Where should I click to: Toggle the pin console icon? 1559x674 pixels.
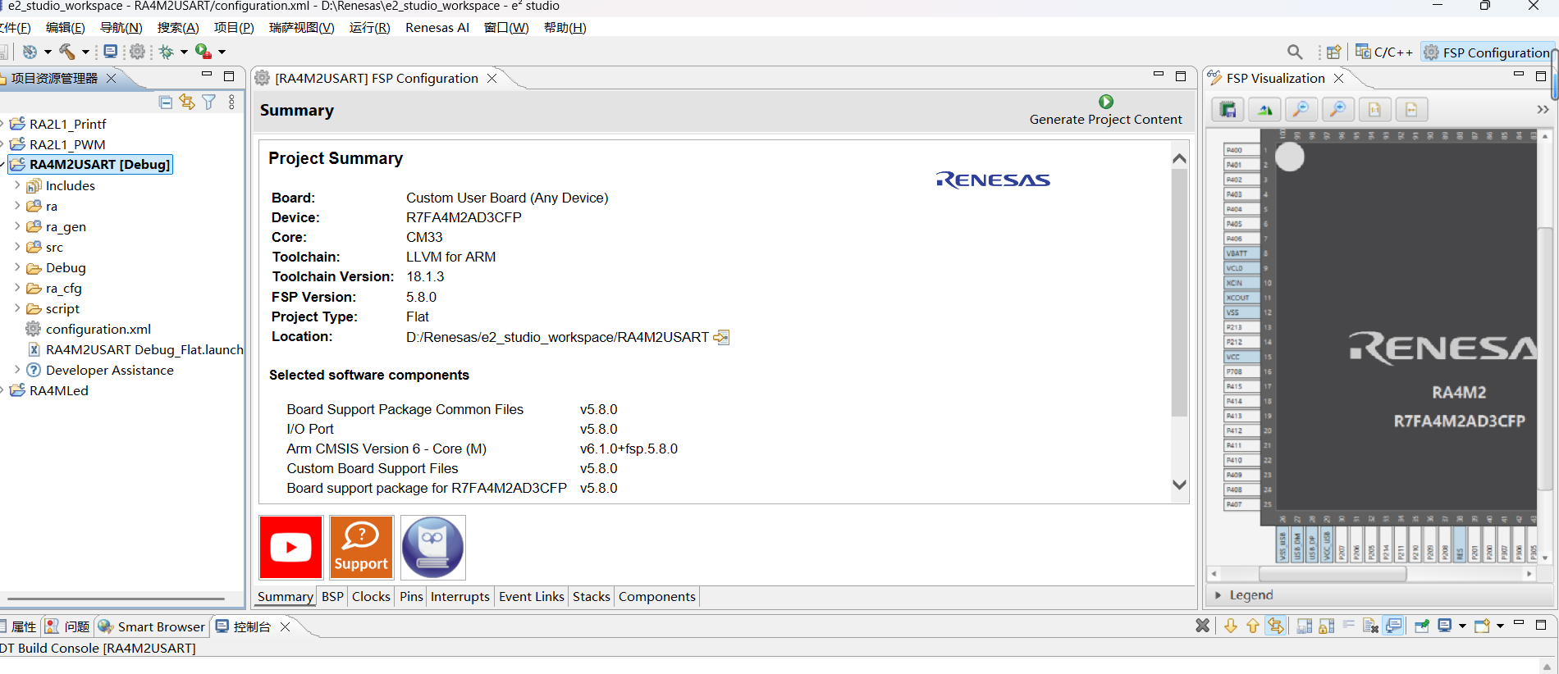(x=1422, y=626)
